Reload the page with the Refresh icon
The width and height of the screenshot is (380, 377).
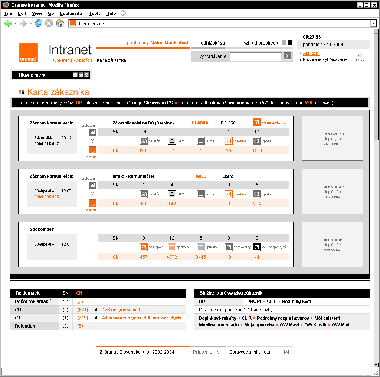[38, 23]
